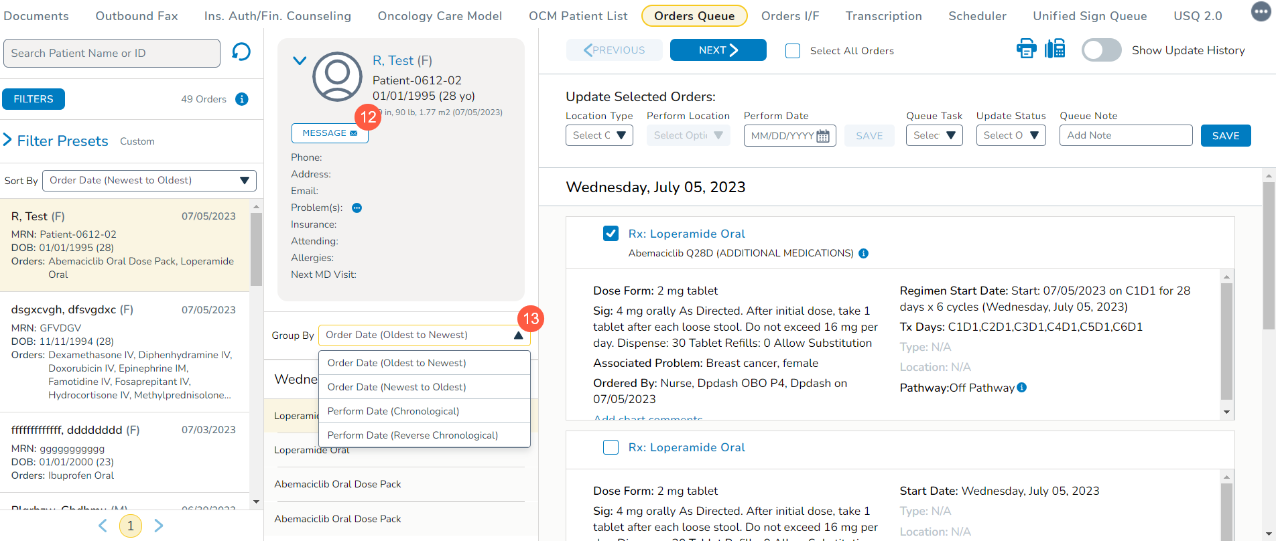
Task: Collapse the patient details chevron
Action: 300,61
